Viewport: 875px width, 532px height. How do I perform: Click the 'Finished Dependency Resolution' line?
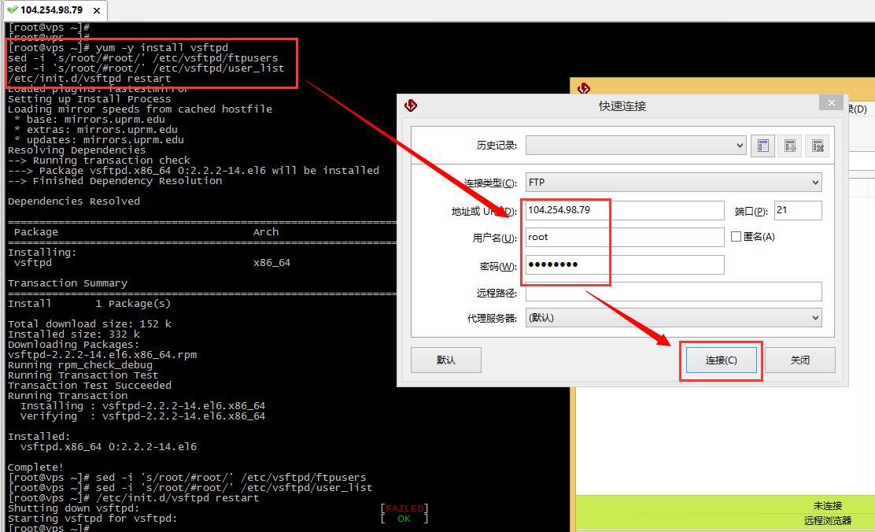coord(114,181)
